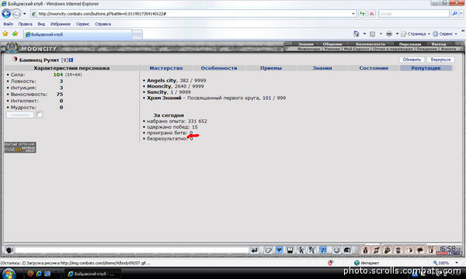The height and width of the screenshot is (279, 466).
Task: Open the Сервис command bar dropdown
Action: [x=445, y=34]
